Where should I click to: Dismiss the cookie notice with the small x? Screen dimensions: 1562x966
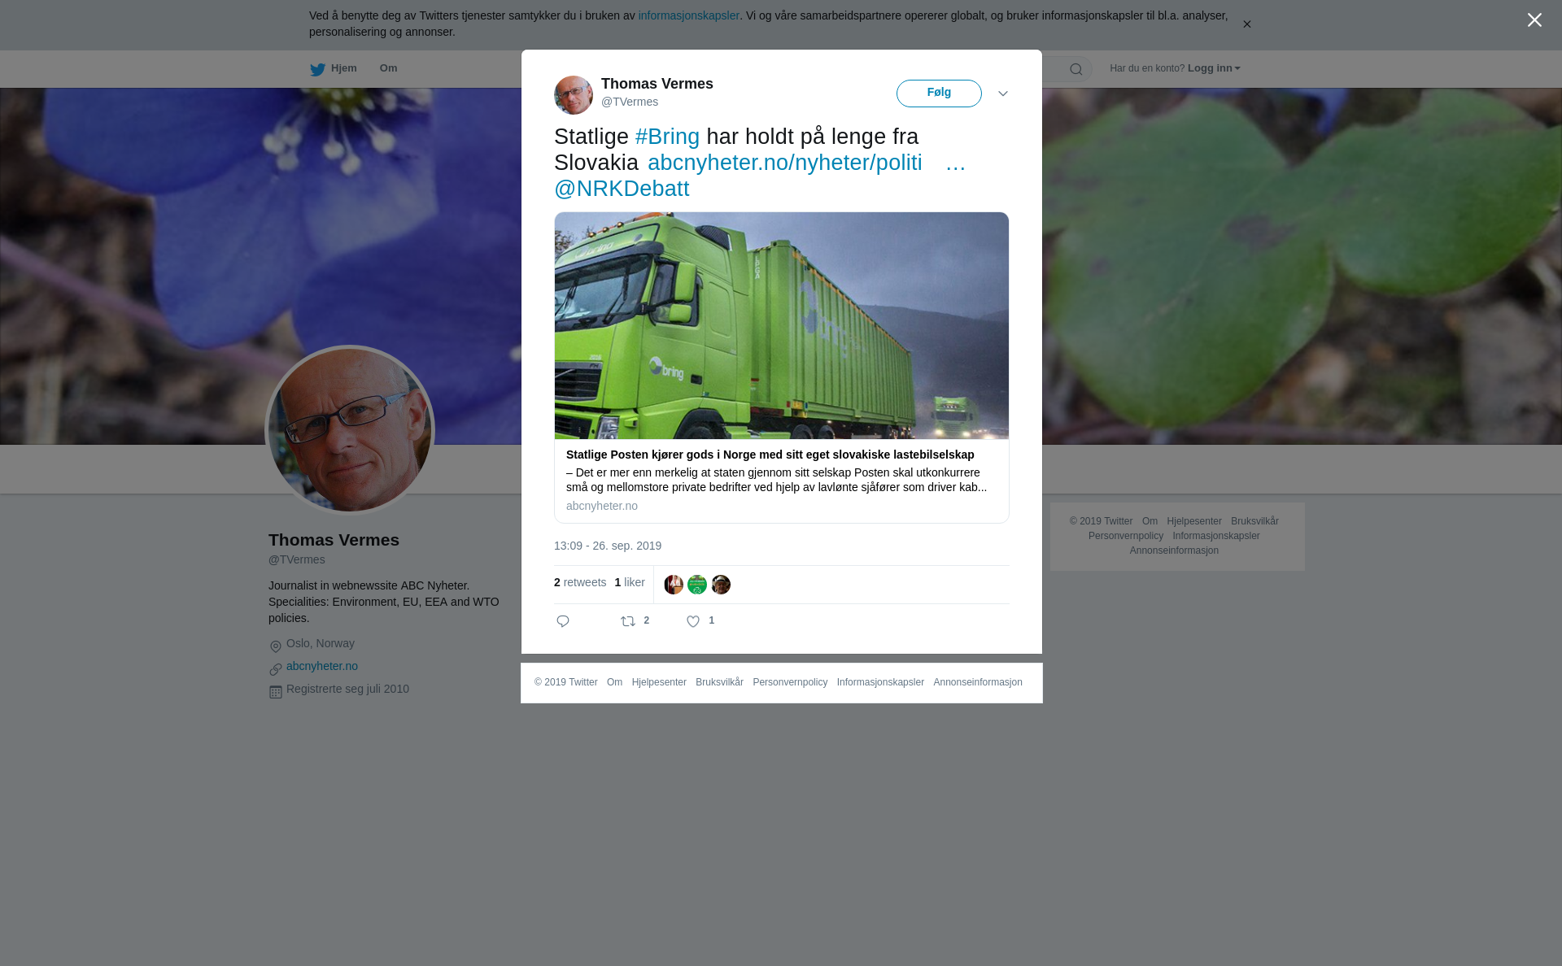pos(1246,24)
